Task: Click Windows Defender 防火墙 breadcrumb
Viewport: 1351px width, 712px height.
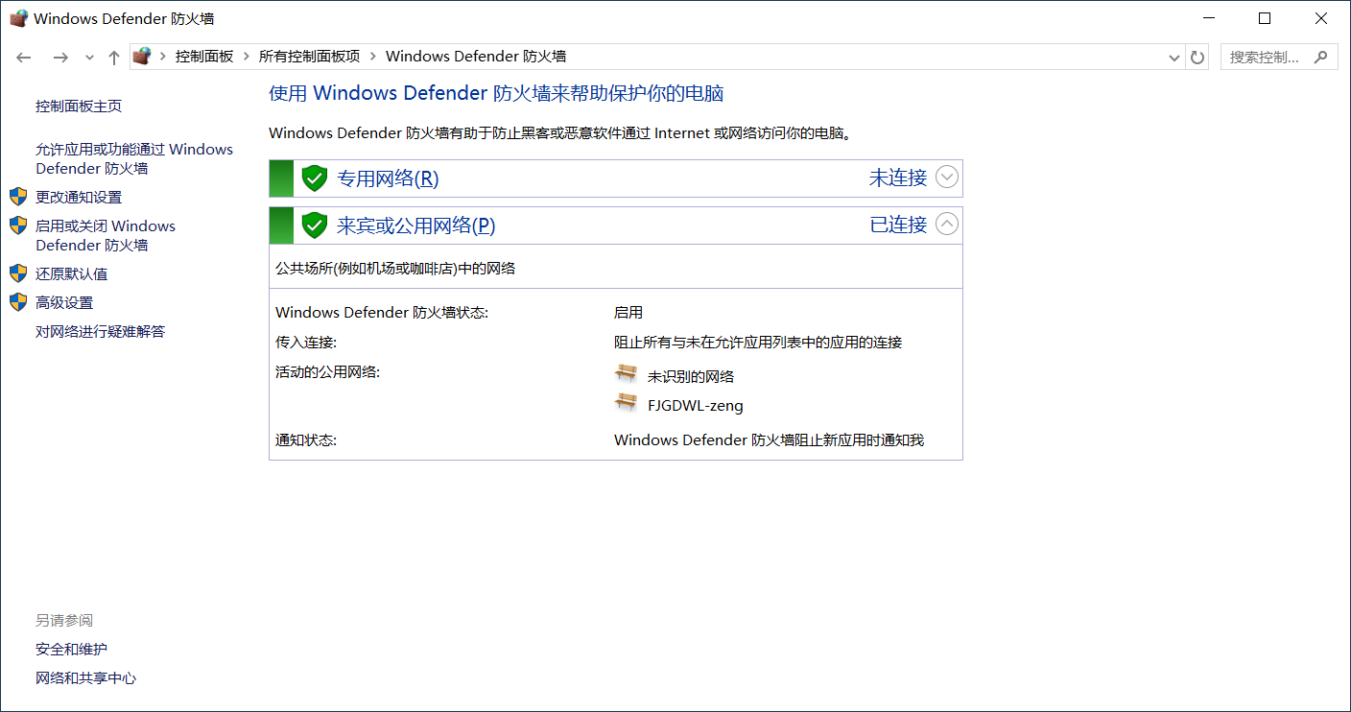Action: (x=476, y=57)
